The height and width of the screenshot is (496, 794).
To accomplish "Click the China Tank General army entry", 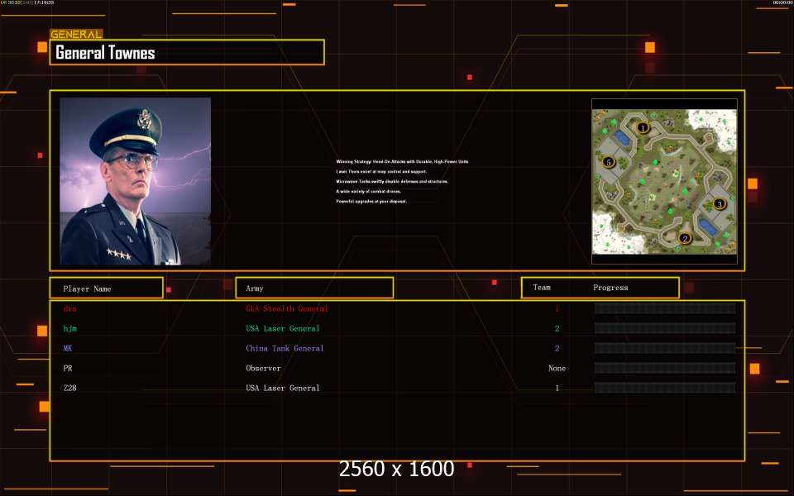I will click(285, 349).
